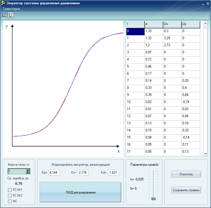This screenshot has width=211, height=208.
Task: Click the Ki coefficient field
Action: 83,173
